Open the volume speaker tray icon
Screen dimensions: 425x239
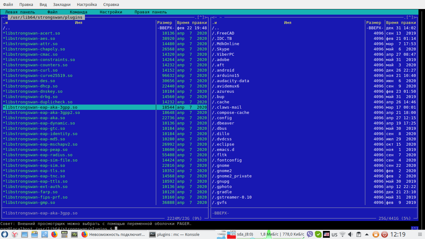tap(351, 234)
